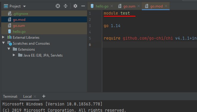
Task: Click gopher icon on hello.go tab
Action: pyautogui.click(x=92, y=6)
